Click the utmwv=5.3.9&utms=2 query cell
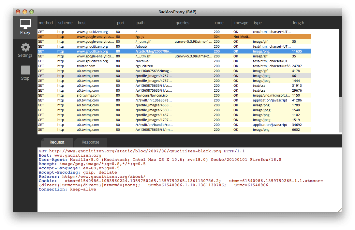This screenshot has width=355, height=230. [x=193, y=56]
